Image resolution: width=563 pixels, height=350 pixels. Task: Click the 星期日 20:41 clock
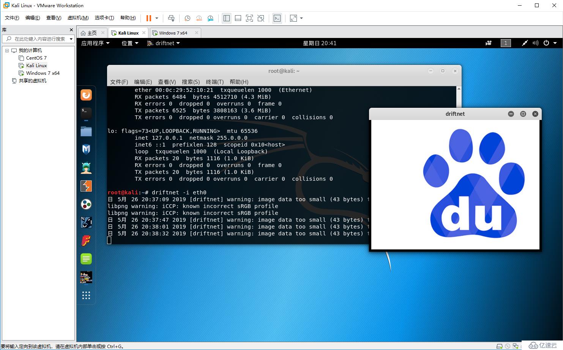[320, 43]
